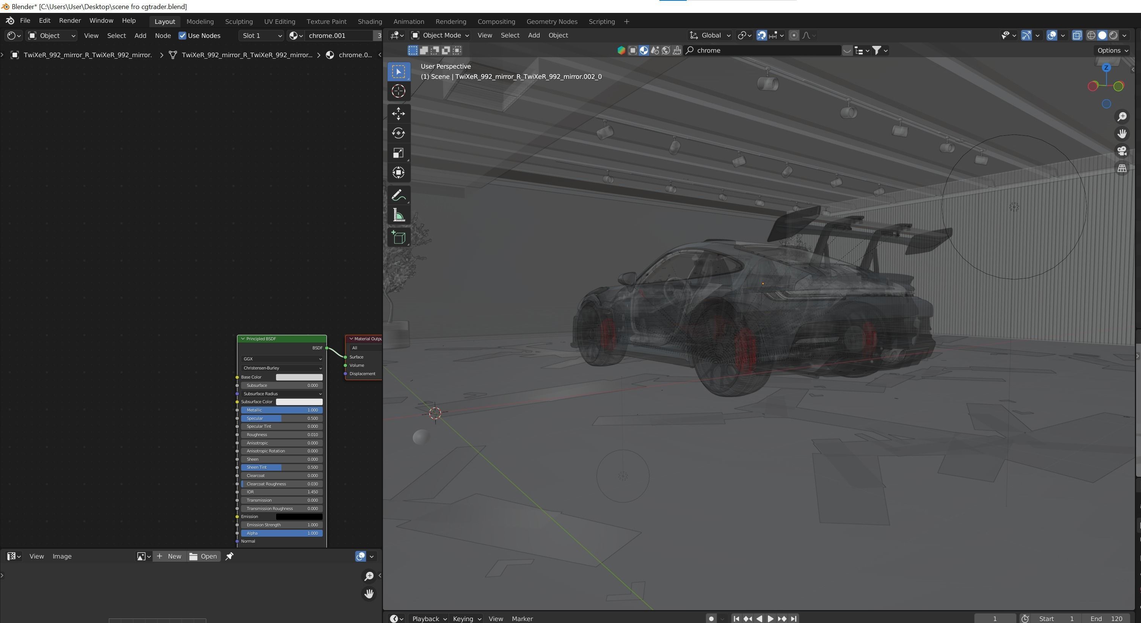The image size is (1141, 623).
Task: Open the Slot 1 material slot dropdown
Action: tap(262, 35)
